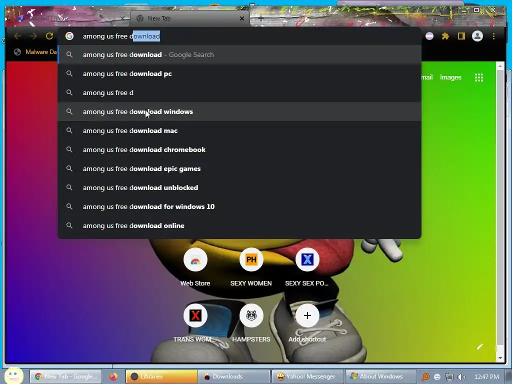Pick suggestion 'among us free download for windows 10'
Viewport: 512px width, 384px height.
(239, 206)
